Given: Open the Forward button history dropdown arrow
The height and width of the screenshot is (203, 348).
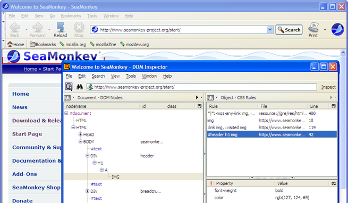Looking at the screenshot, I should pyautogui.click(x=49, y=29).
